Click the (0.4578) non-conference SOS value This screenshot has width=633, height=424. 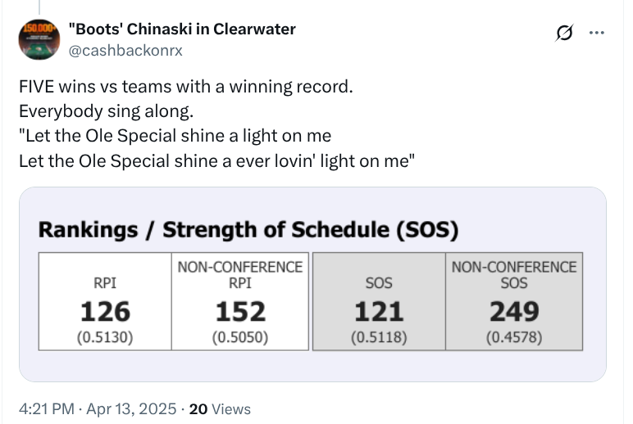coord(514,337)
